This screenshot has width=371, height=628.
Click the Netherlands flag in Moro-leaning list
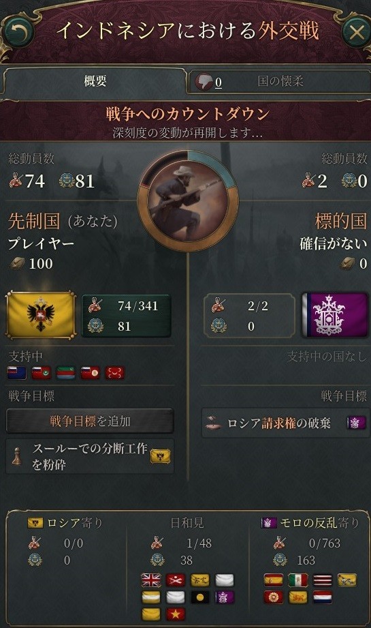point(323,597)
